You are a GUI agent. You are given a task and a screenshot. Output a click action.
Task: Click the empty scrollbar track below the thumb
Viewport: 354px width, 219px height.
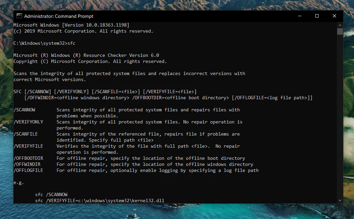click(x=340, y=116)
